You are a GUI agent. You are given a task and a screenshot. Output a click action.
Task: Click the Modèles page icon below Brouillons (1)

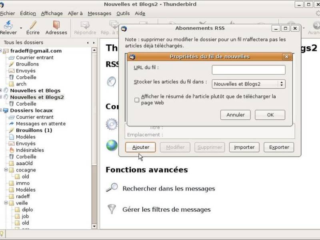[x=12, y=137]
